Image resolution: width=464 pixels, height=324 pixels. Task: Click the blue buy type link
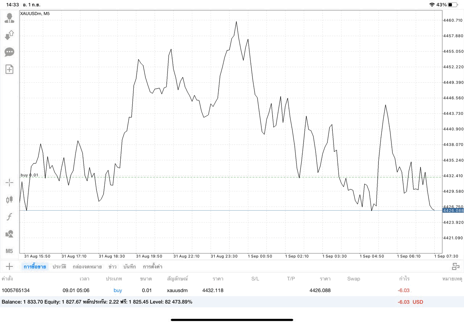[118, 290]
